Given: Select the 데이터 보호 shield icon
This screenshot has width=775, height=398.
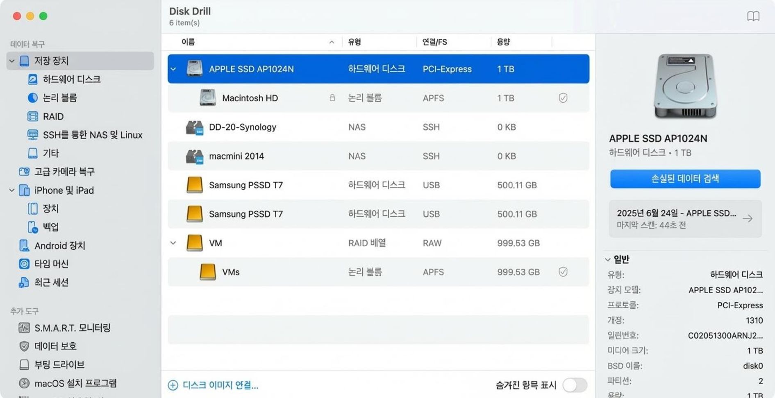Looking at the screenshot, I should pyautogui.click(x=23, y=346).
